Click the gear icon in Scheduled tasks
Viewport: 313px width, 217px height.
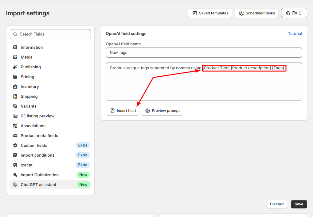click(241, 13)
